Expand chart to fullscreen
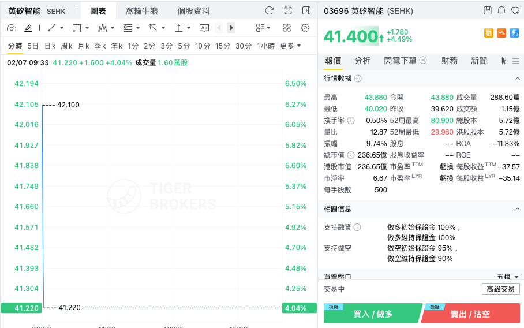The image size is (524, 328). 288,11
